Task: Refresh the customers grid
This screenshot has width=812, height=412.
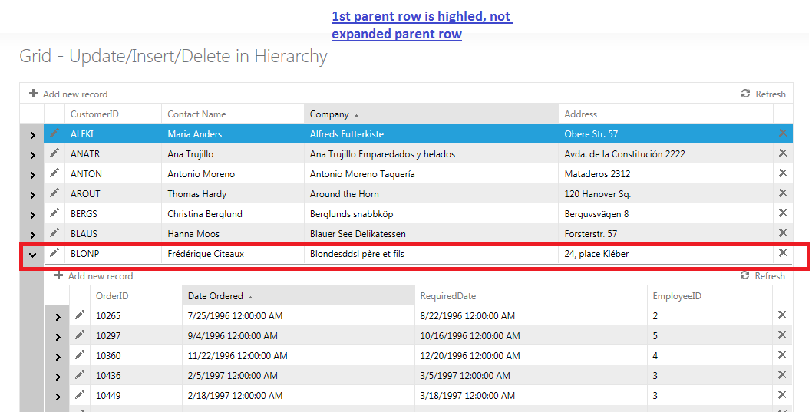Action: click(x=764, y=94)
